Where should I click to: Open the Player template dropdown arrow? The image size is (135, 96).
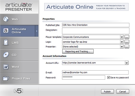122,37
